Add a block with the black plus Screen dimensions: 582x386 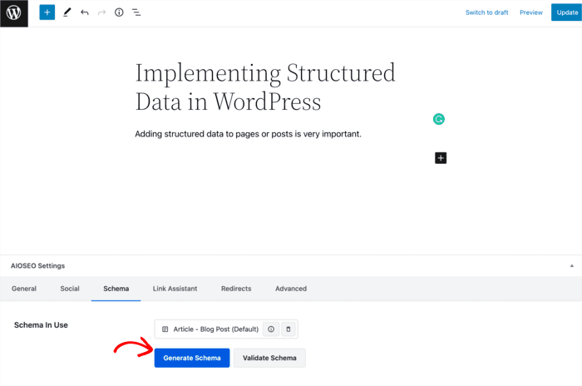pos(441,158)
